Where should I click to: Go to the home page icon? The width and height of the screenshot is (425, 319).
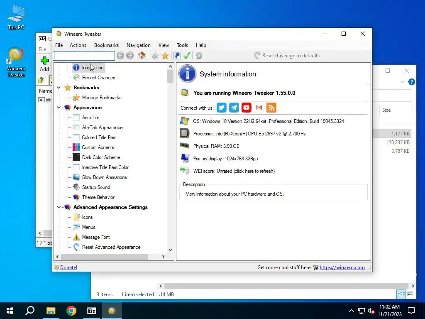(142, 56)
